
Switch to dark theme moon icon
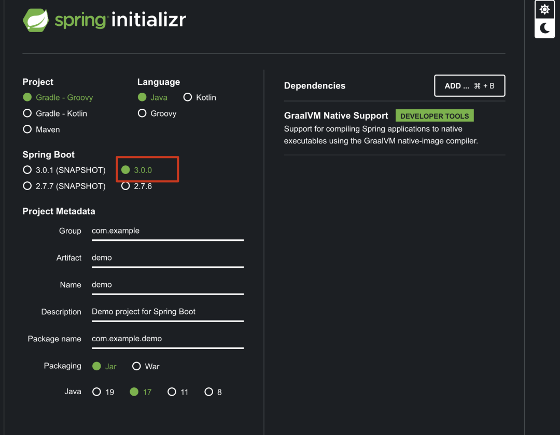pyautogui.click(x=544, y=28)
